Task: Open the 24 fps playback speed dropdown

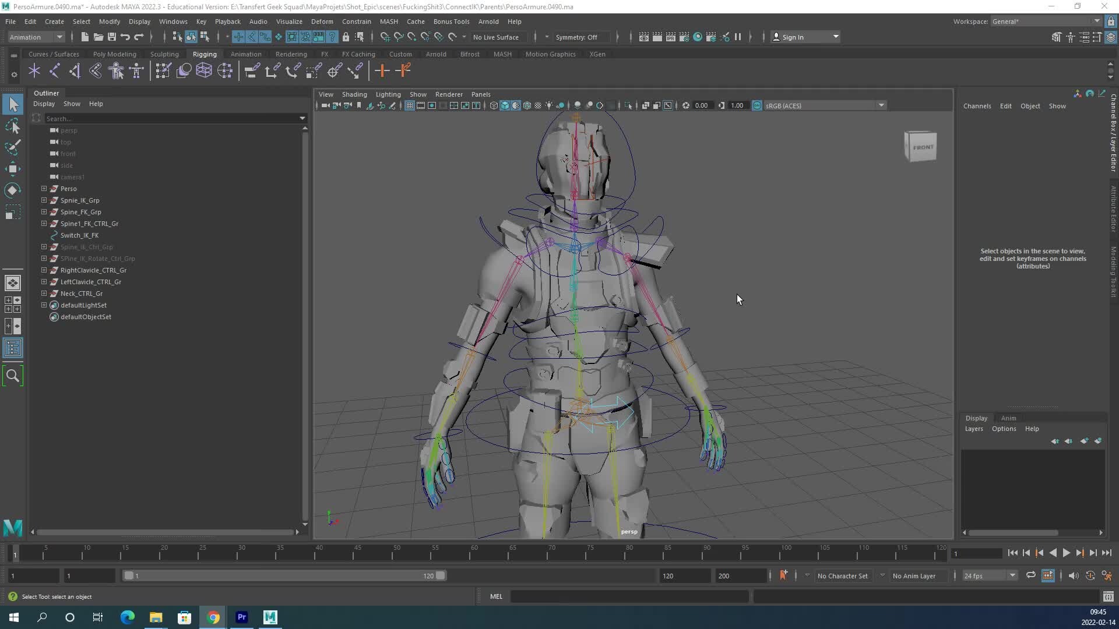Action: (989, 575)
